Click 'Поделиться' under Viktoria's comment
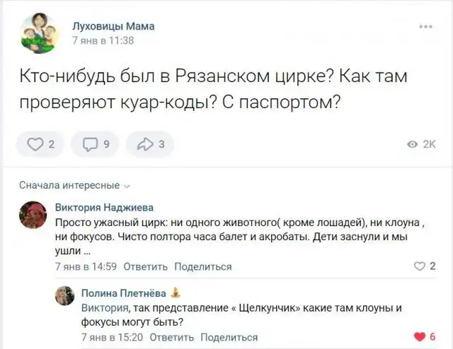The height and width of the screenshot is (349, 453). (203, 266)
